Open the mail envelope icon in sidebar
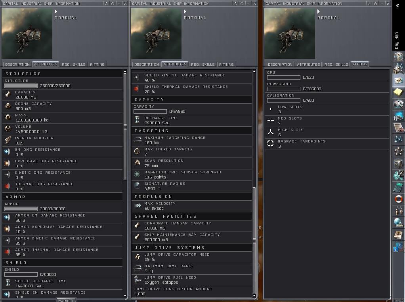The width and height of the screenshot is (405, 302). click(x=399, y=80)
